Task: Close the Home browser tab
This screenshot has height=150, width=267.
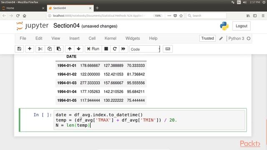Action: coord(43,8)
